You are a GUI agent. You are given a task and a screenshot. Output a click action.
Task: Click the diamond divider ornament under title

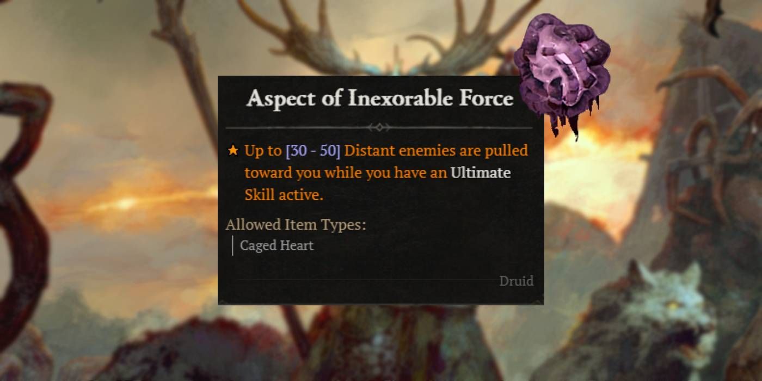[379, 127]
